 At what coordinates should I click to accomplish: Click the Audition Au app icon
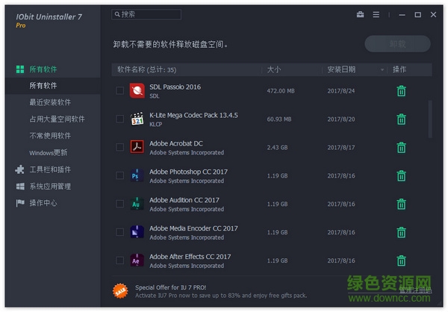(137, 204)
